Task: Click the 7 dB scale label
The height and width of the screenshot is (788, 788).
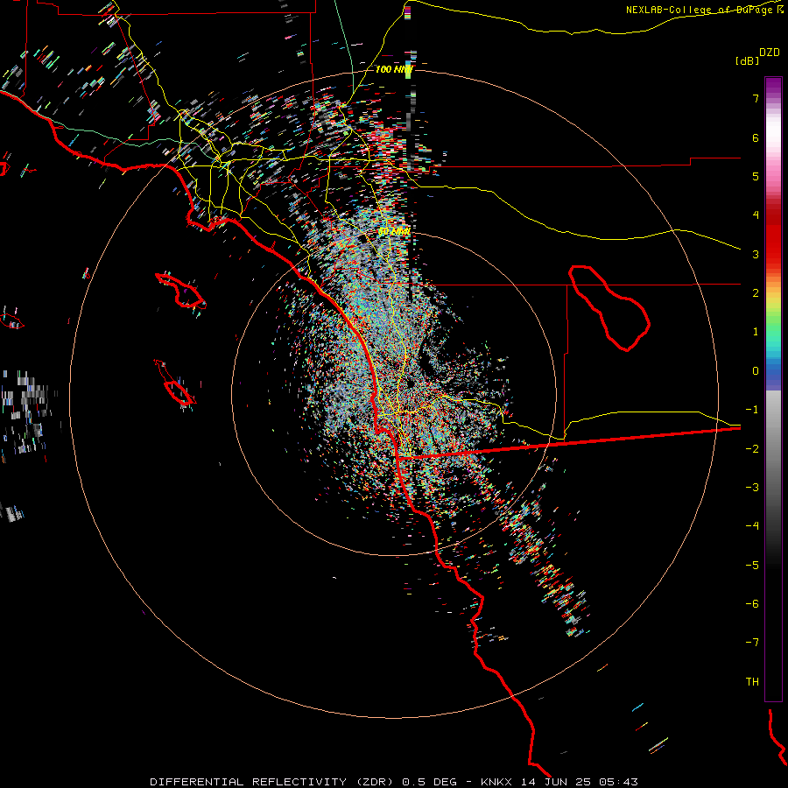Action: [x=756, y=98]
